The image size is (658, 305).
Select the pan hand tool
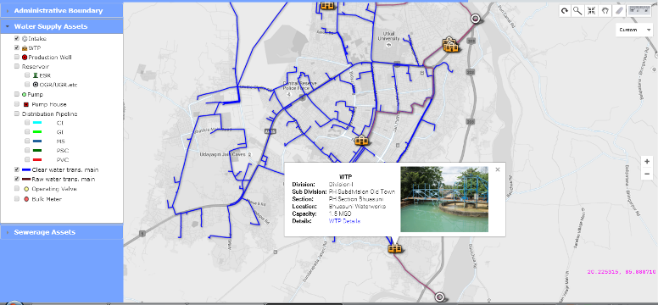tap(605, 11)
